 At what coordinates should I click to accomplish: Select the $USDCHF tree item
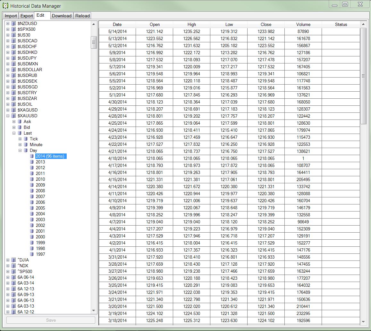click(x=27, y=46)
